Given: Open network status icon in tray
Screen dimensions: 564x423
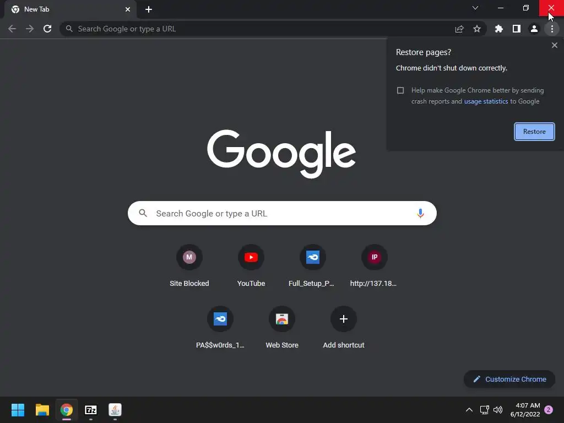Looking at the screenshot, I should tap(484, 410).
